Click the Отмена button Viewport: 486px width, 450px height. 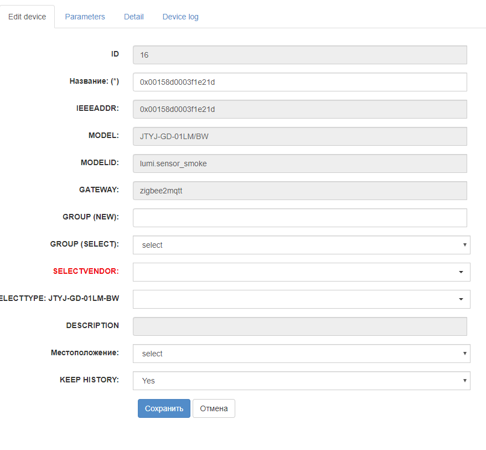point(214,408)
